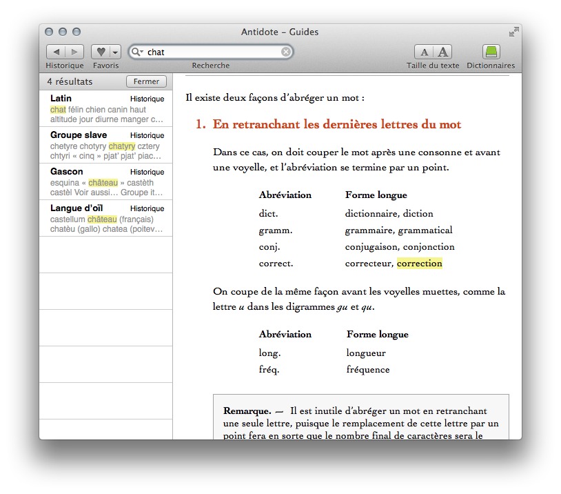Screen dimensions: 561x494
Task: Go forward in history with right arrow
Action: 74,52
